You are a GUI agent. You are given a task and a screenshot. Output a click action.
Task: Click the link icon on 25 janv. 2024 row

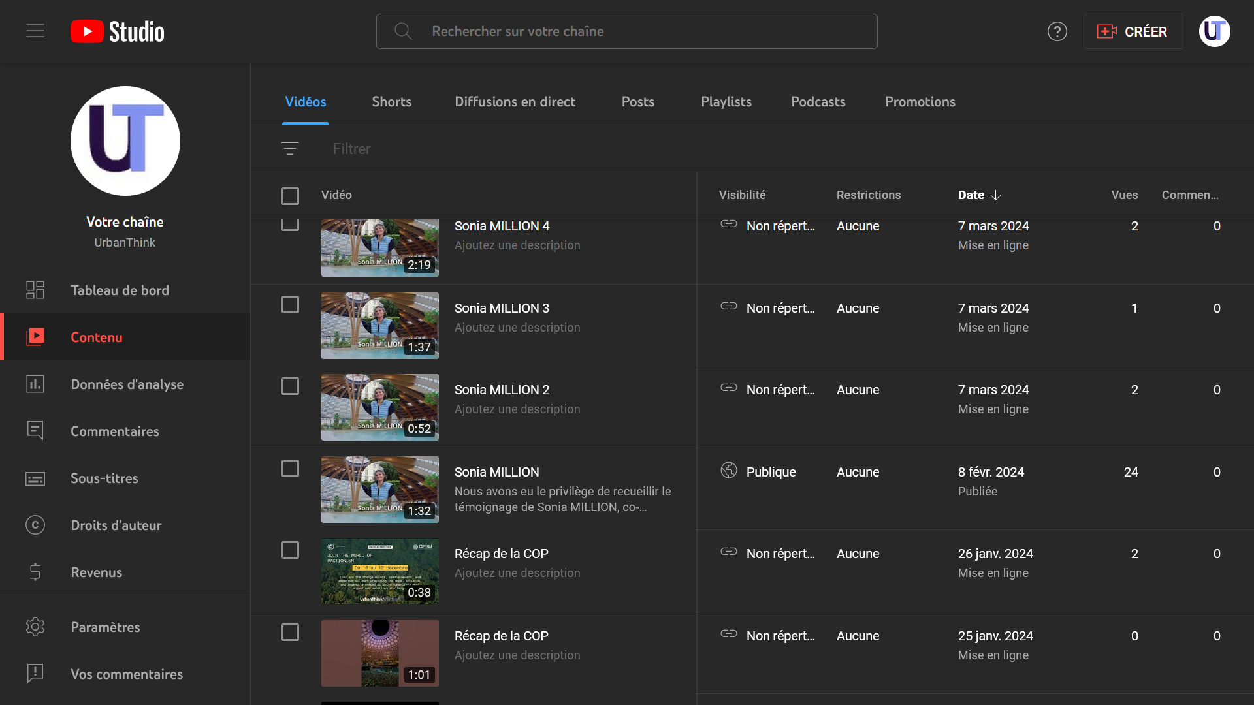click(729, 634)
